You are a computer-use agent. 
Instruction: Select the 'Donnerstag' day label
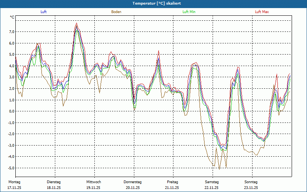coord(133,182)
